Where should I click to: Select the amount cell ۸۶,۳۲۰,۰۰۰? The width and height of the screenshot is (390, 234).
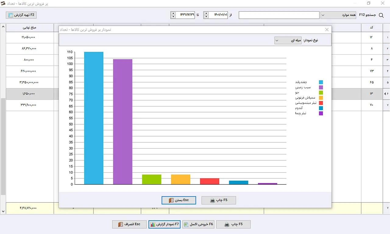click(30, 48)
